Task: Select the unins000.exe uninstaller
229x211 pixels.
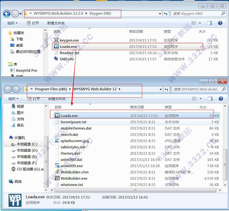Action: point(137,166)
